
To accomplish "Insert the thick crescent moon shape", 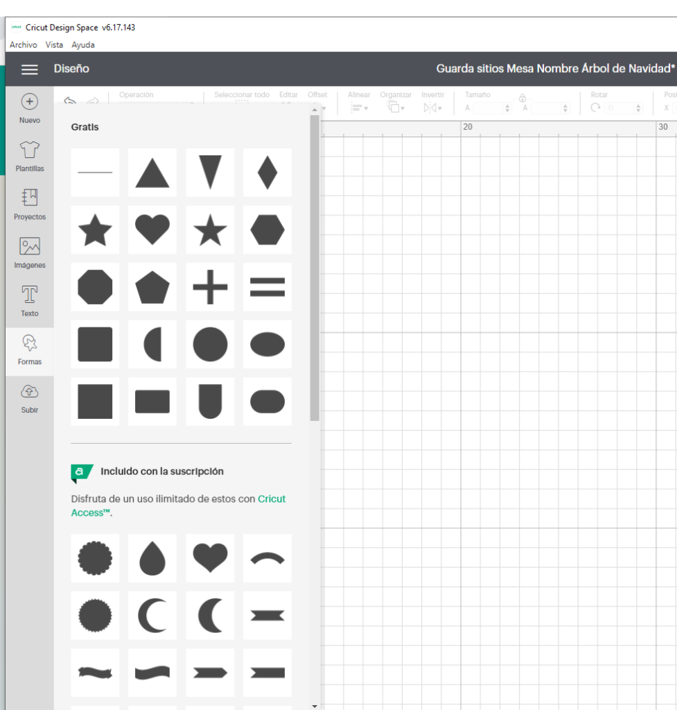I will 210,616.
